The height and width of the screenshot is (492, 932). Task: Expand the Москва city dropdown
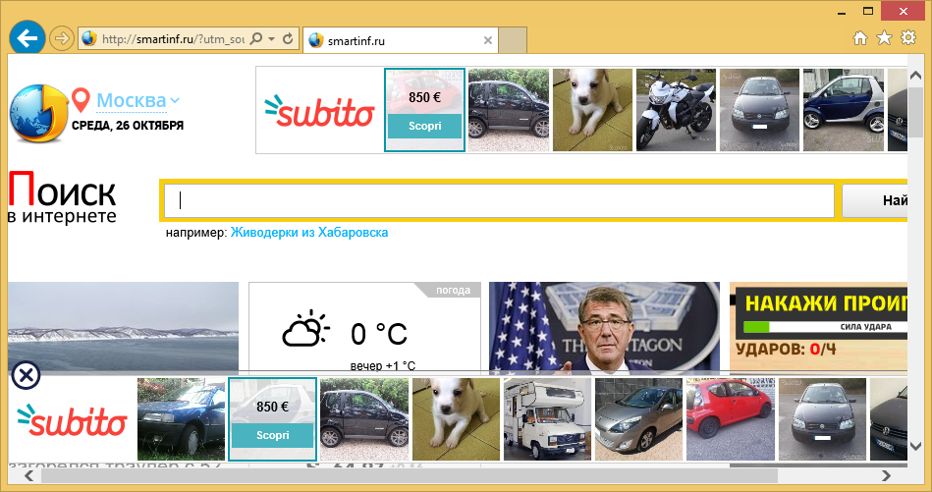click(137, 101)
